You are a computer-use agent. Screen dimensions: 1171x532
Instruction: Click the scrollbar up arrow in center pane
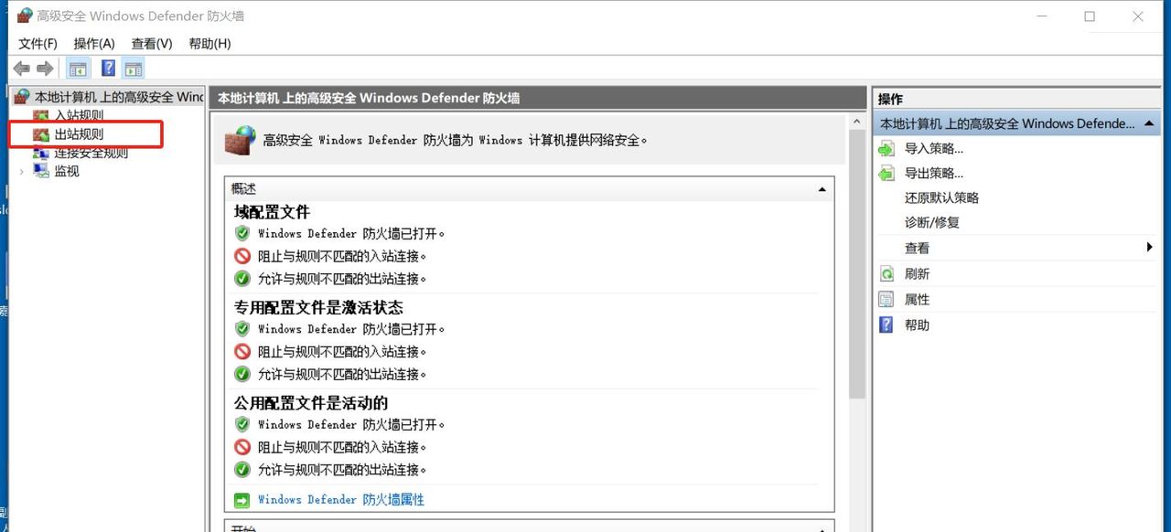click(x=857, y=122)
